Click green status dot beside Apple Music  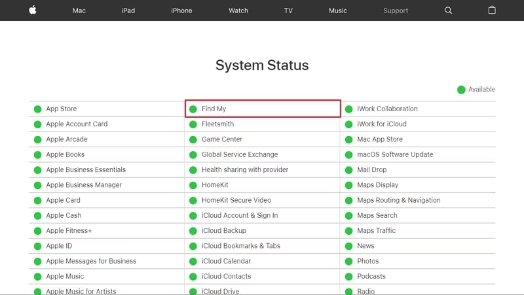[38, 277]
